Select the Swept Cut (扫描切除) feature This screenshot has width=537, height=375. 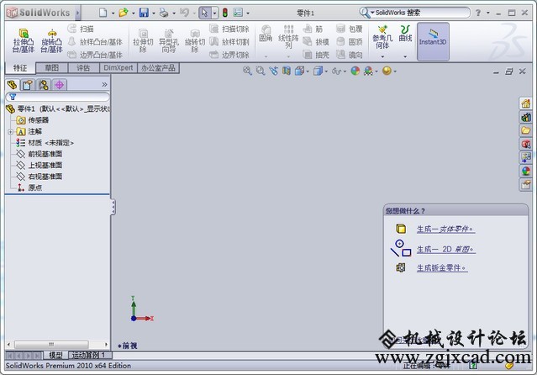click(229, 29)
